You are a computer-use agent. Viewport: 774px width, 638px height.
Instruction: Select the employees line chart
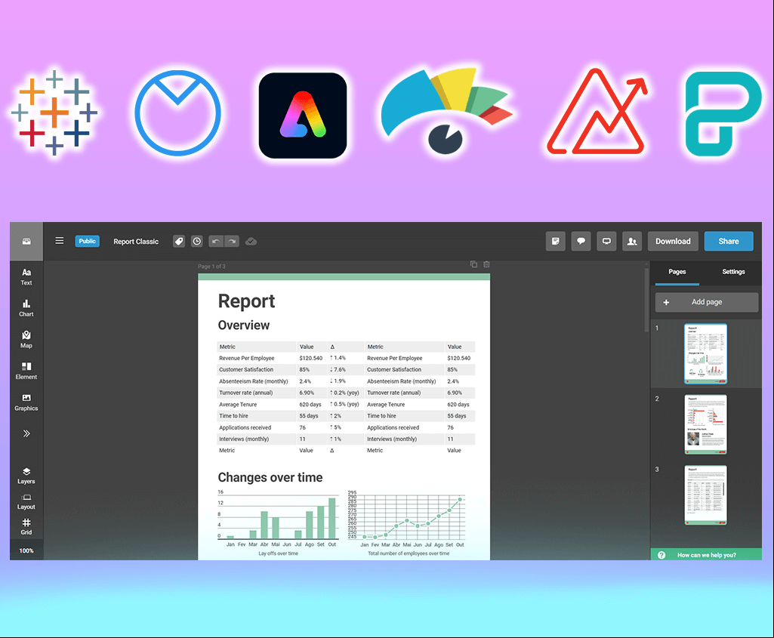[407, 518]
